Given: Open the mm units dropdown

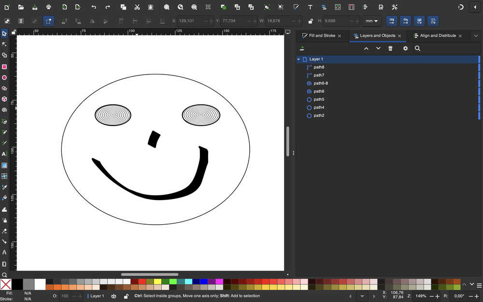Looking at the screenshot, I should [x=372, y=21].
